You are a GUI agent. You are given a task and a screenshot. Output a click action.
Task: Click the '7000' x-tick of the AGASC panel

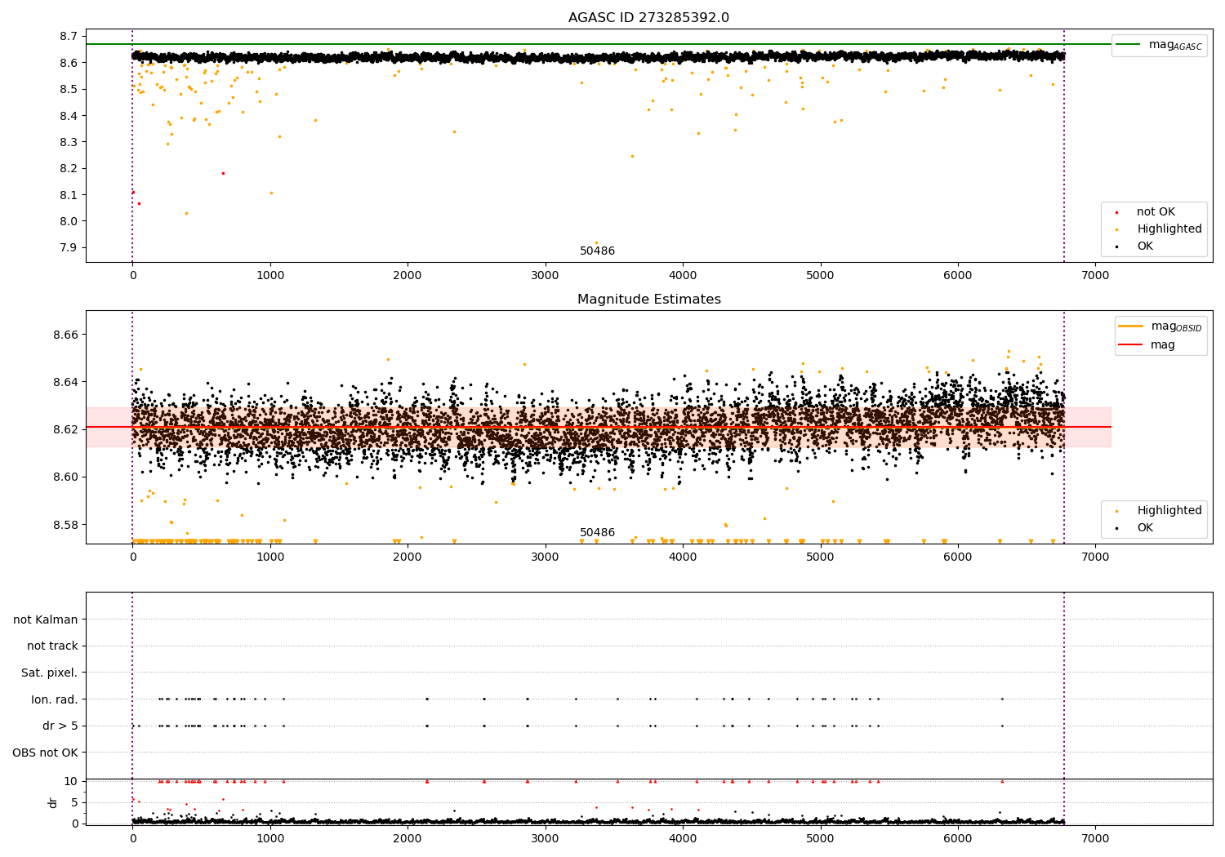(1095, 276)
